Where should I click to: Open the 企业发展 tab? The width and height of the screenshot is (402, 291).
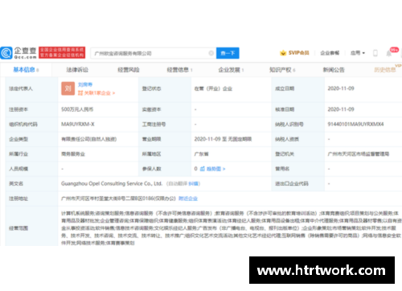[231, 70]
